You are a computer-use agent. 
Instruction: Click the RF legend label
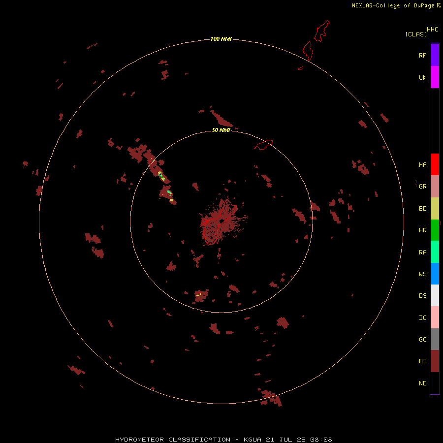pyautogui.click(x=422, y=55)
